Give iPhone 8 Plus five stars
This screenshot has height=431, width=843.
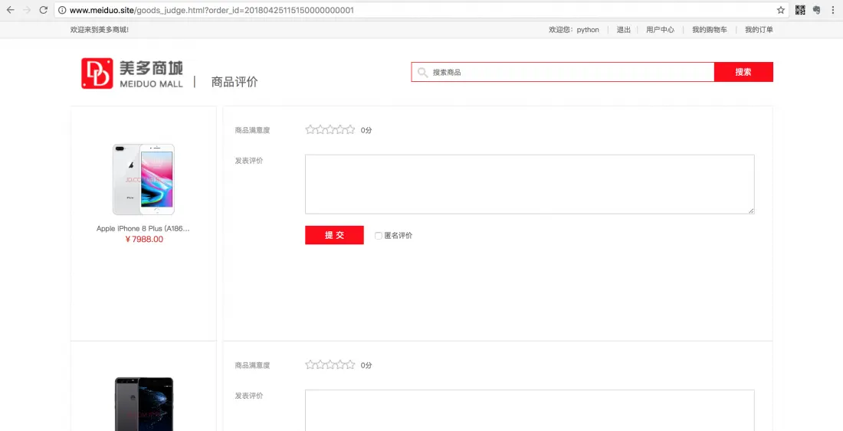[x=350, y=129]
